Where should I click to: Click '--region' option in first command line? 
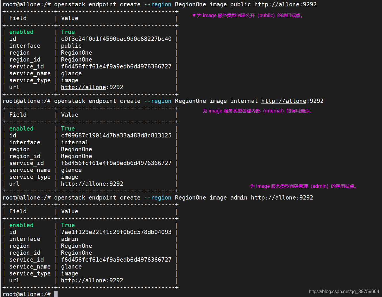coord(158,5)
